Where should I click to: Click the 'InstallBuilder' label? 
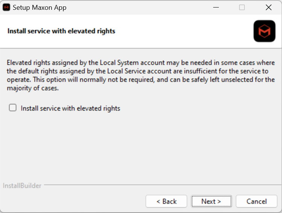22,186
